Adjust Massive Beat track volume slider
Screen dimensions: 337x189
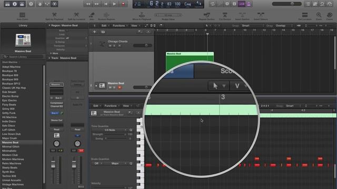pos(143,87)
